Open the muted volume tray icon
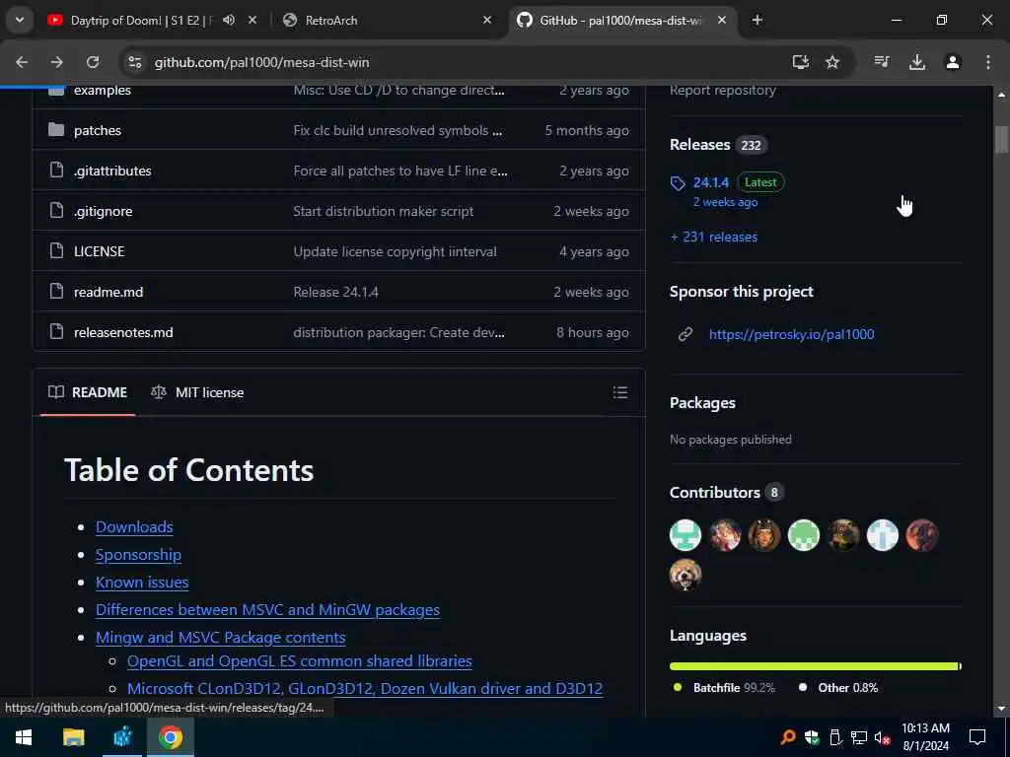This screenshot has height=757, width=1010. (883, 737)
